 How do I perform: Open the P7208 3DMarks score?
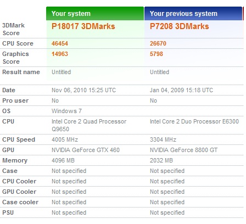(x=180, y=26)
